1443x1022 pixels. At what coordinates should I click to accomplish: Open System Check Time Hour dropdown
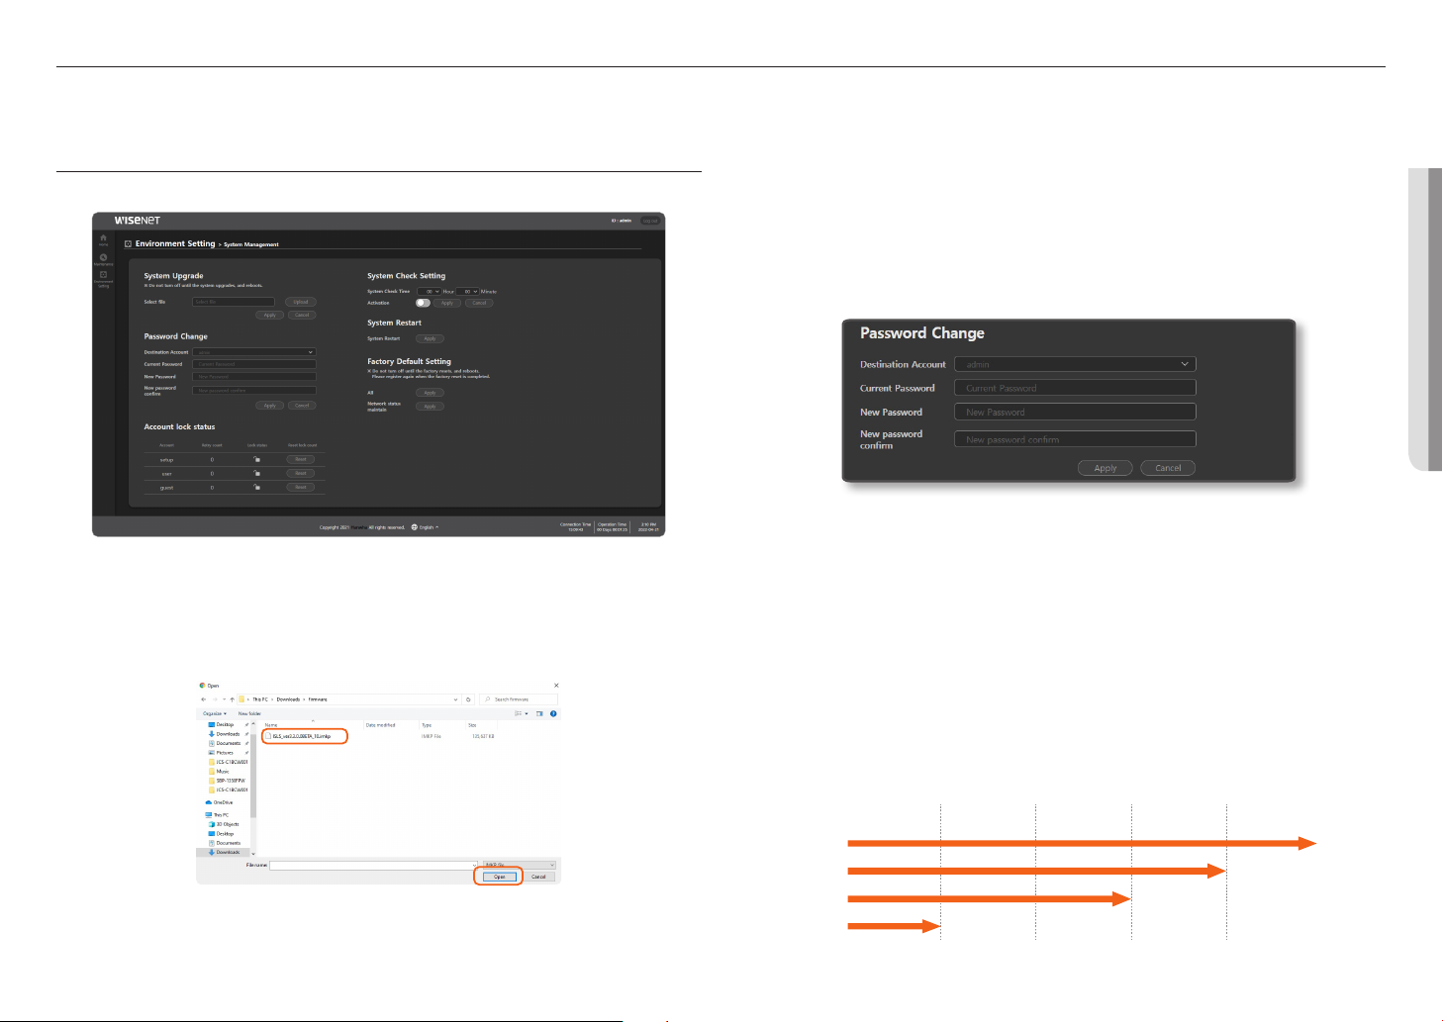coord(430,292)
